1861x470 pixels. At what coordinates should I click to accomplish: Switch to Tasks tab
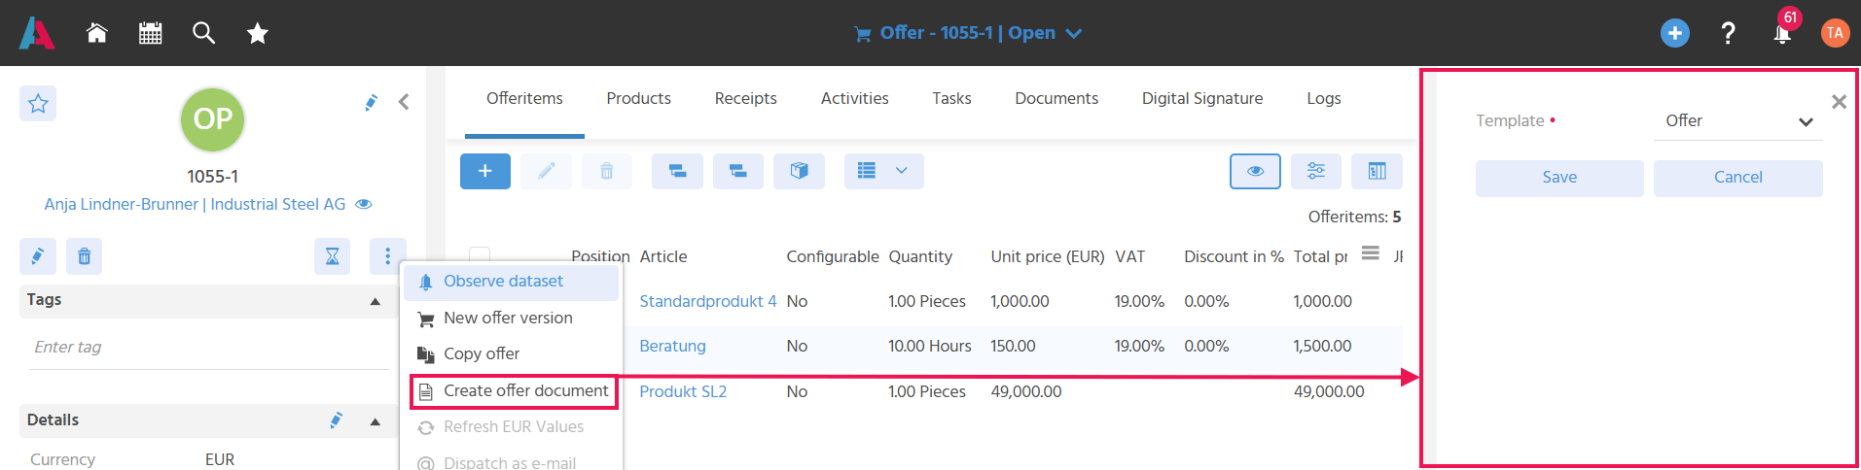coord(951,98)
